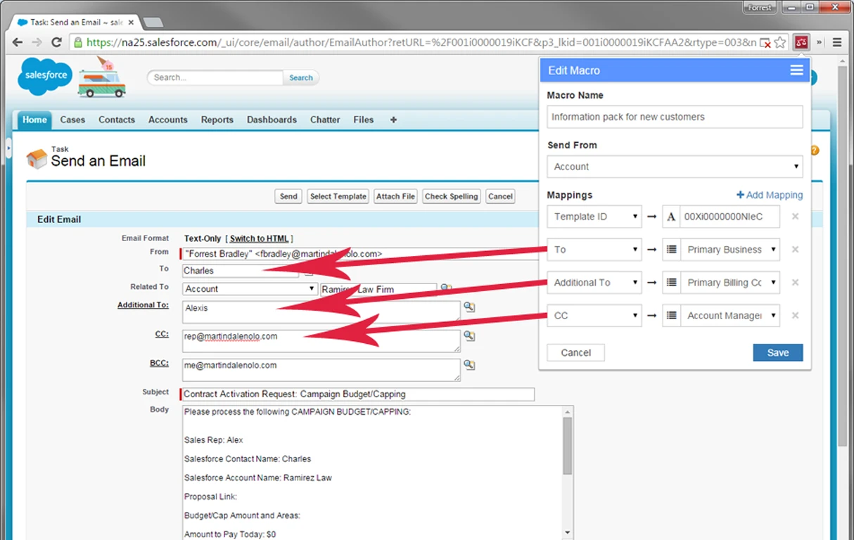Image resolution: width=854 pixels, height=540 pixels.
Task: Open the Contacts tab
Action: coord(117,120)
